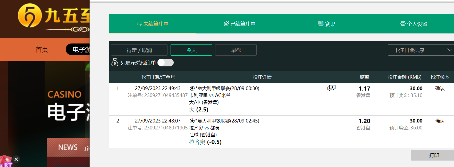The image size is (454, 167).
Task: Click the 拉齐奥 vs 都灵 match text
Action: (x=204, y=128)
